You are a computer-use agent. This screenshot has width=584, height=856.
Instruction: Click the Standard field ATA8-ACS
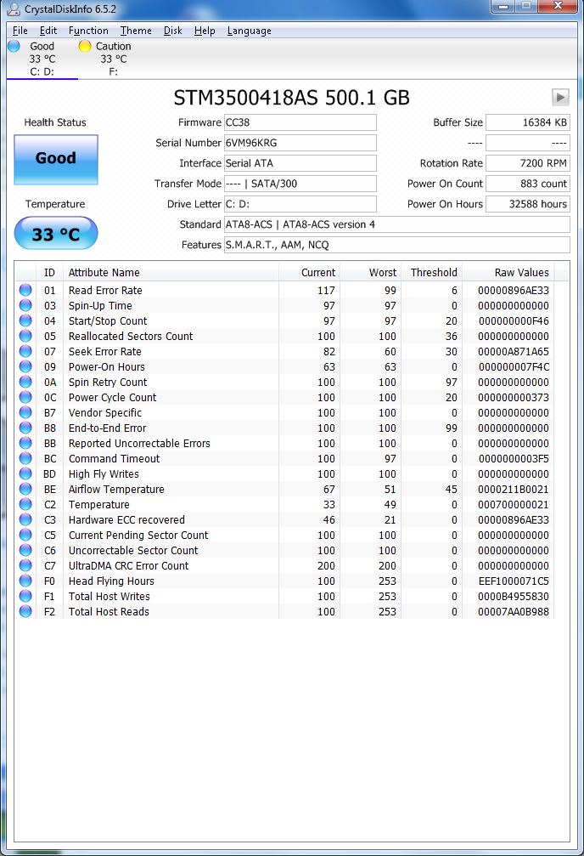[397, 224]
